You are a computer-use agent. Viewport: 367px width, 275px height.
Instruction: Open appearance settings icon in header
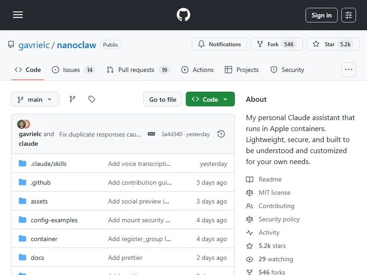coord(349,15)
